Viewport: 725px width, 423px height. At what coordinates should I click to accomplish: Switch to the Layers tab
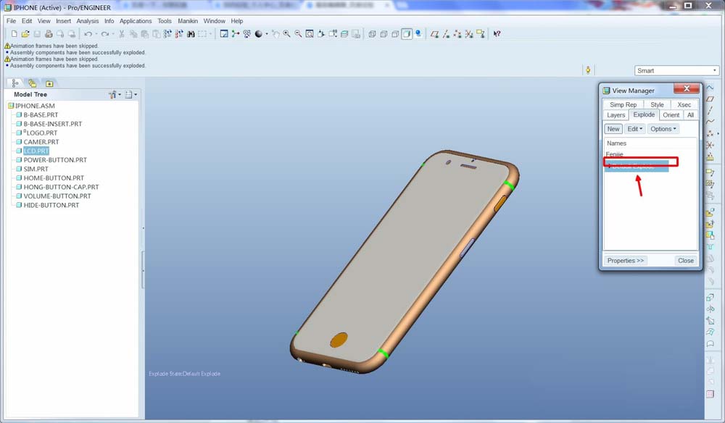point(616,115)
